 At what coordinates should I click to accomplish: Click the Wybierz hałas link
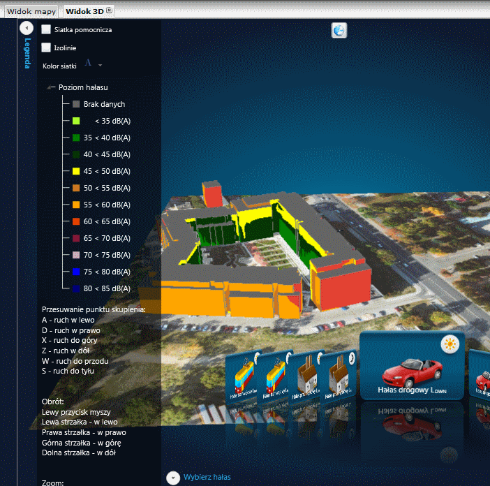click(x=207, y=477)
